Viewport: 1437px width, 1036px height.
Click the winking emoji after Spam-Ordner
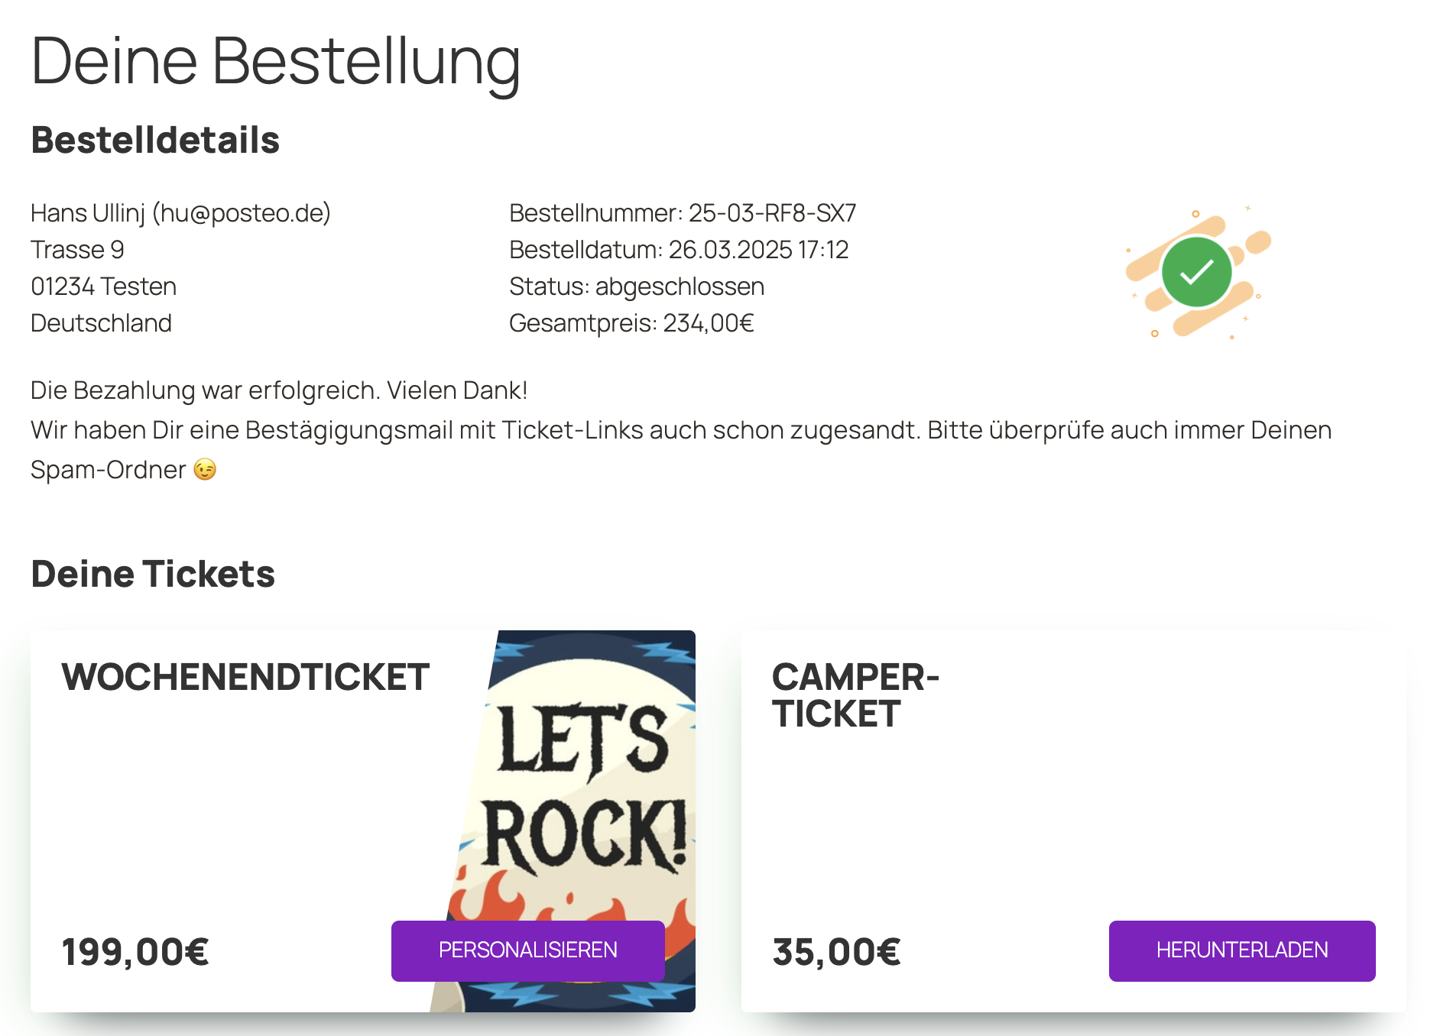[205, 469]
